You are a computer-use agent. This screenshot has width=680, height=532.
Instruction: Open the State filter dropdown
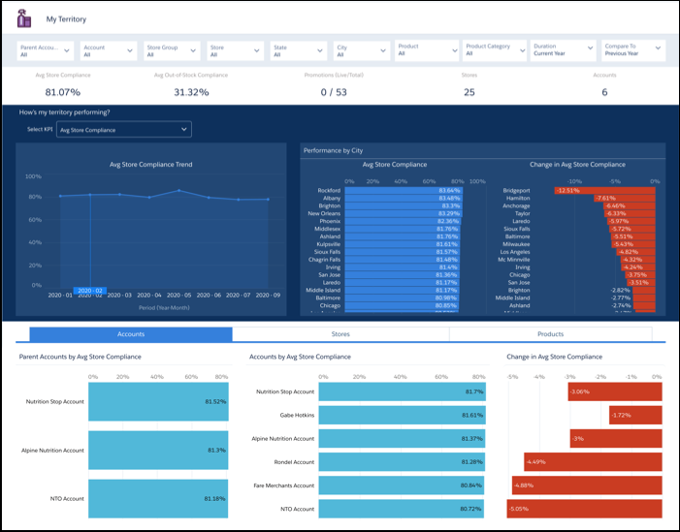point(299,50)
